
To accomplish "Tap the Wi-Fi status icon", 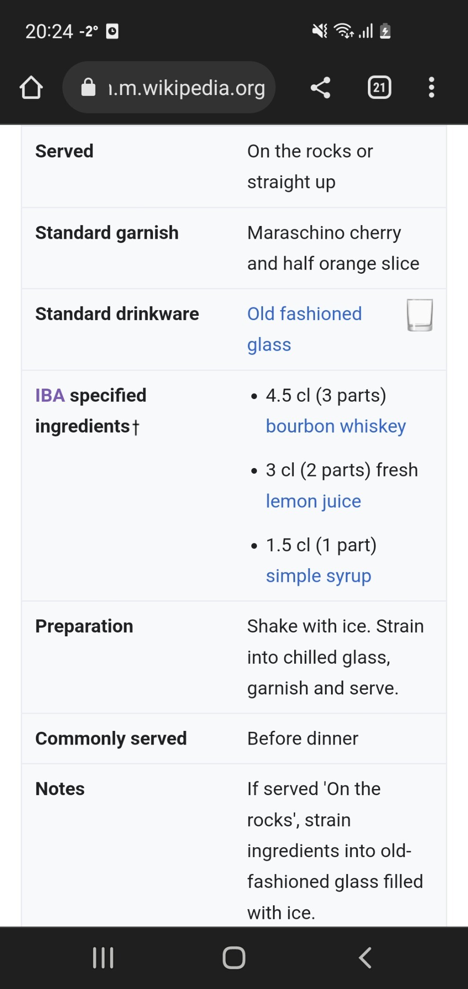I will point(344,31).
